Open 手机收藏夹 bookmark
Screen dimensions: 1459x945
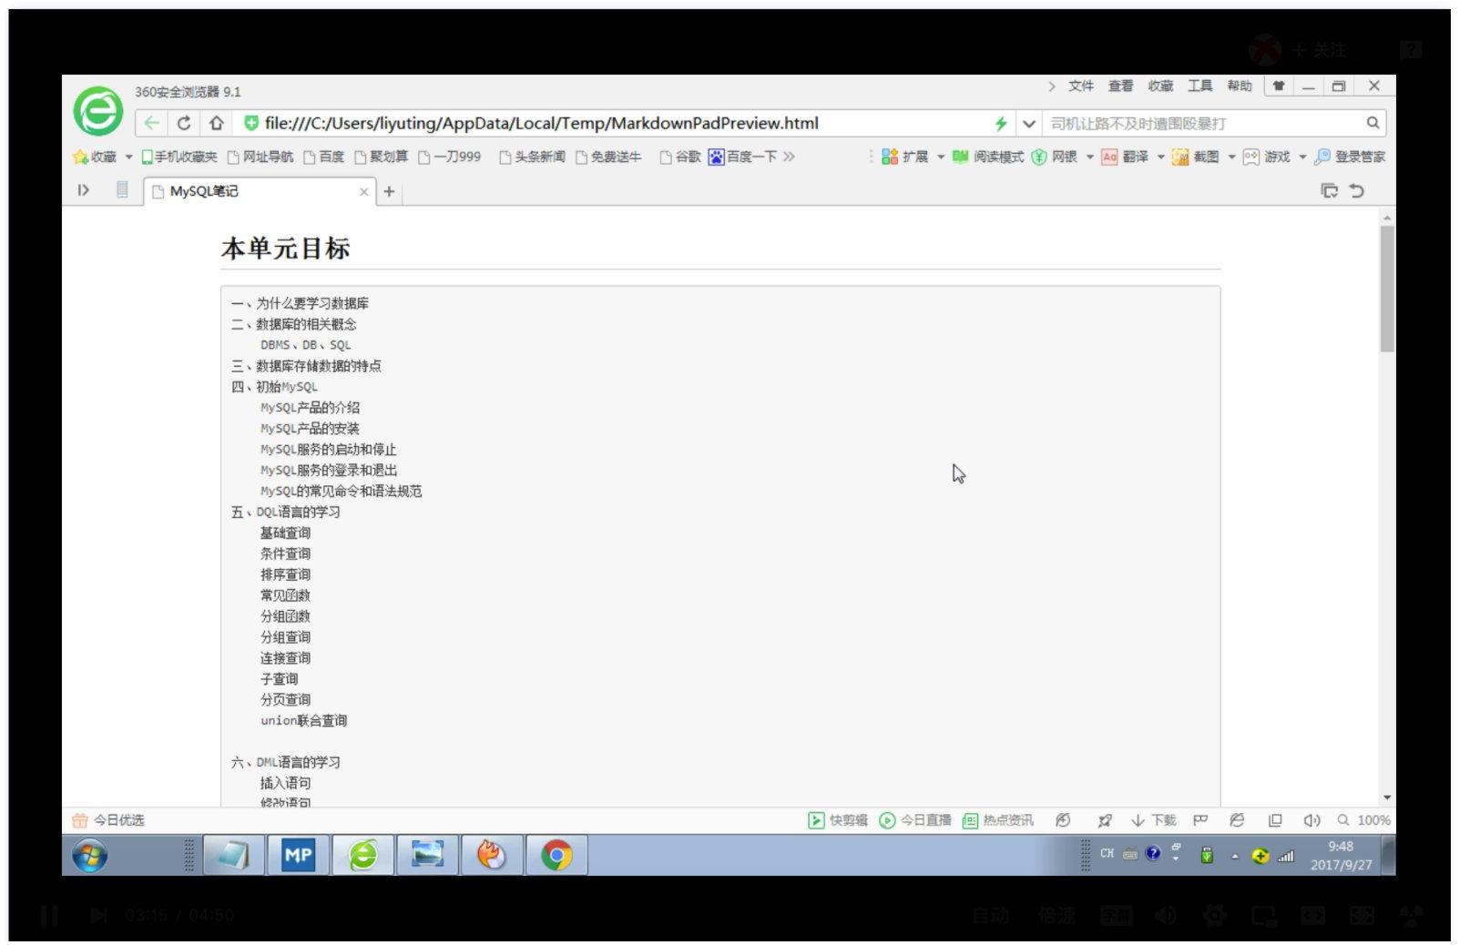click(179, 157)
